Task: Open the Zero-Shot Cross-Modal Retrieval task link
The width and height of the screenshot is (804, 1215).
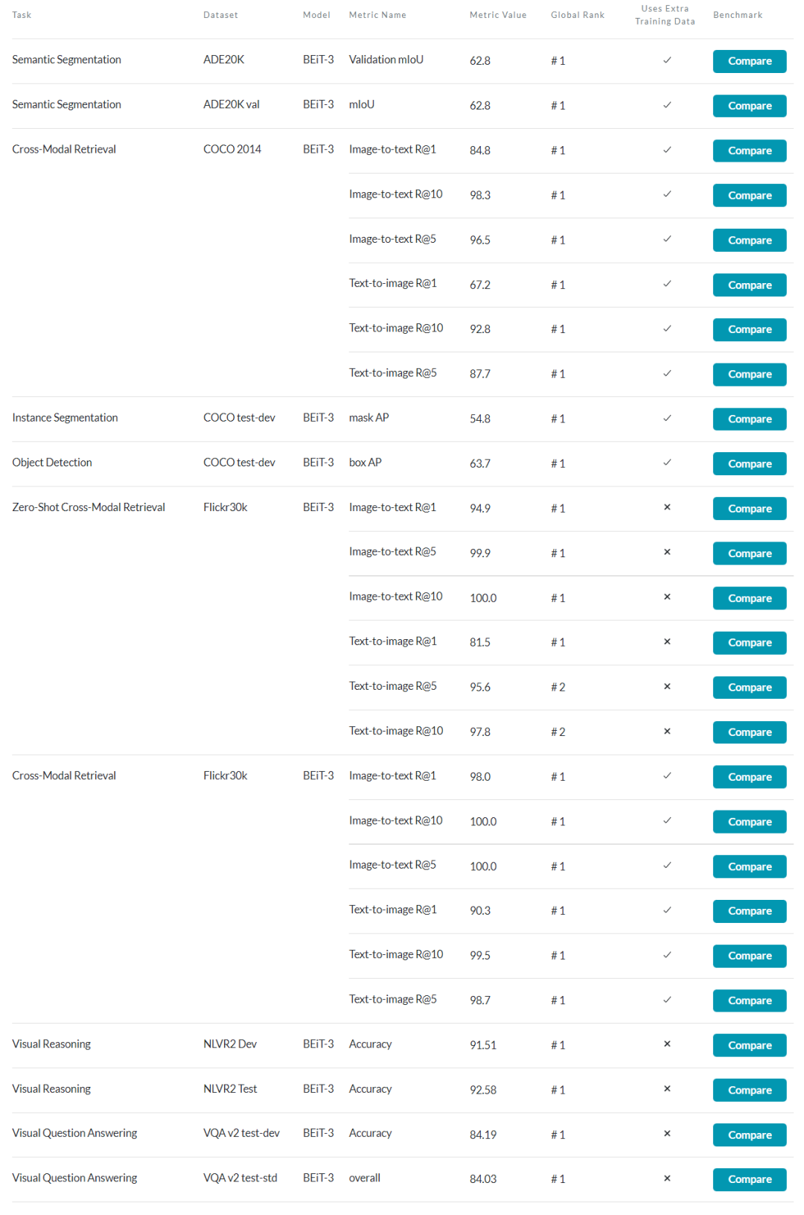Action: [x=89, y=507]
